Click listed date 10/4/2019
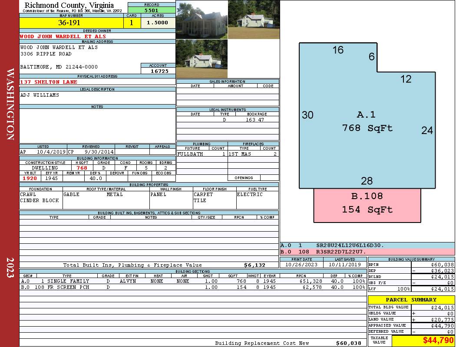The width and height of the screenshot is (456, 347). coord(51,151)
